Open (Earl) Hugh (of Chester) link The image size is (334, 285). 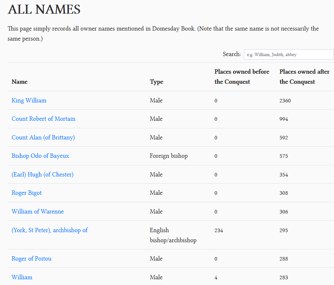[43, 175]
